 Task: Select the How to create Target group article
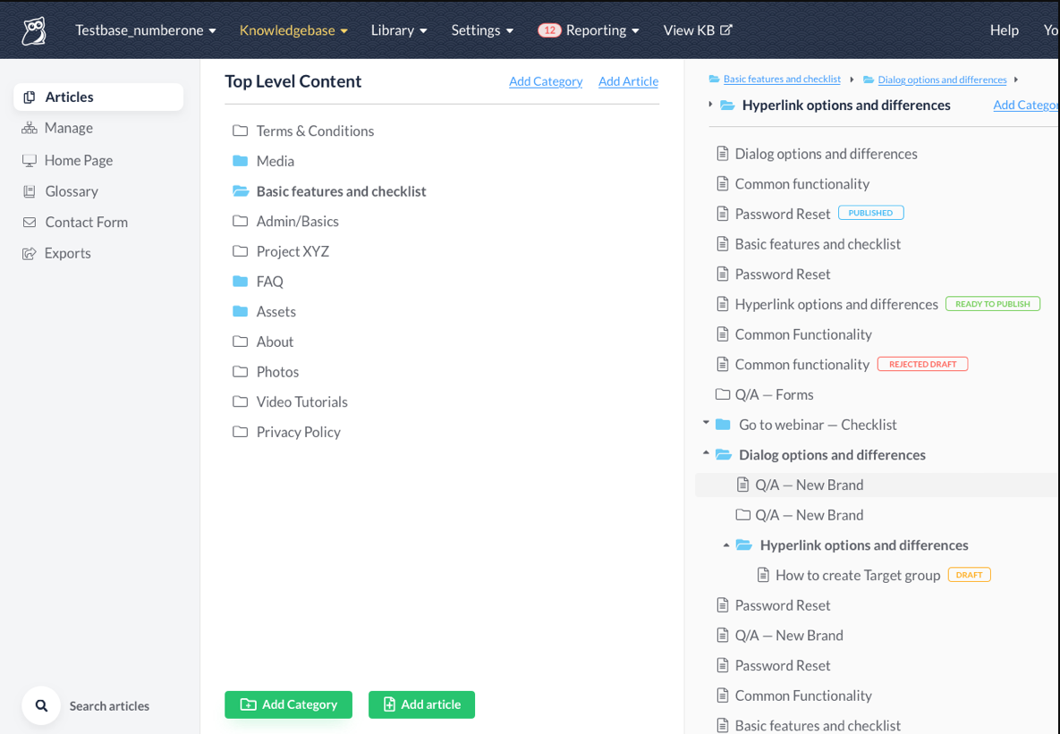(857, 575)
